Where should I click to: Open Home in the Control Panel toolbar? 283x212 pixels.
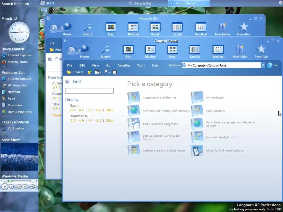(85, 52)
